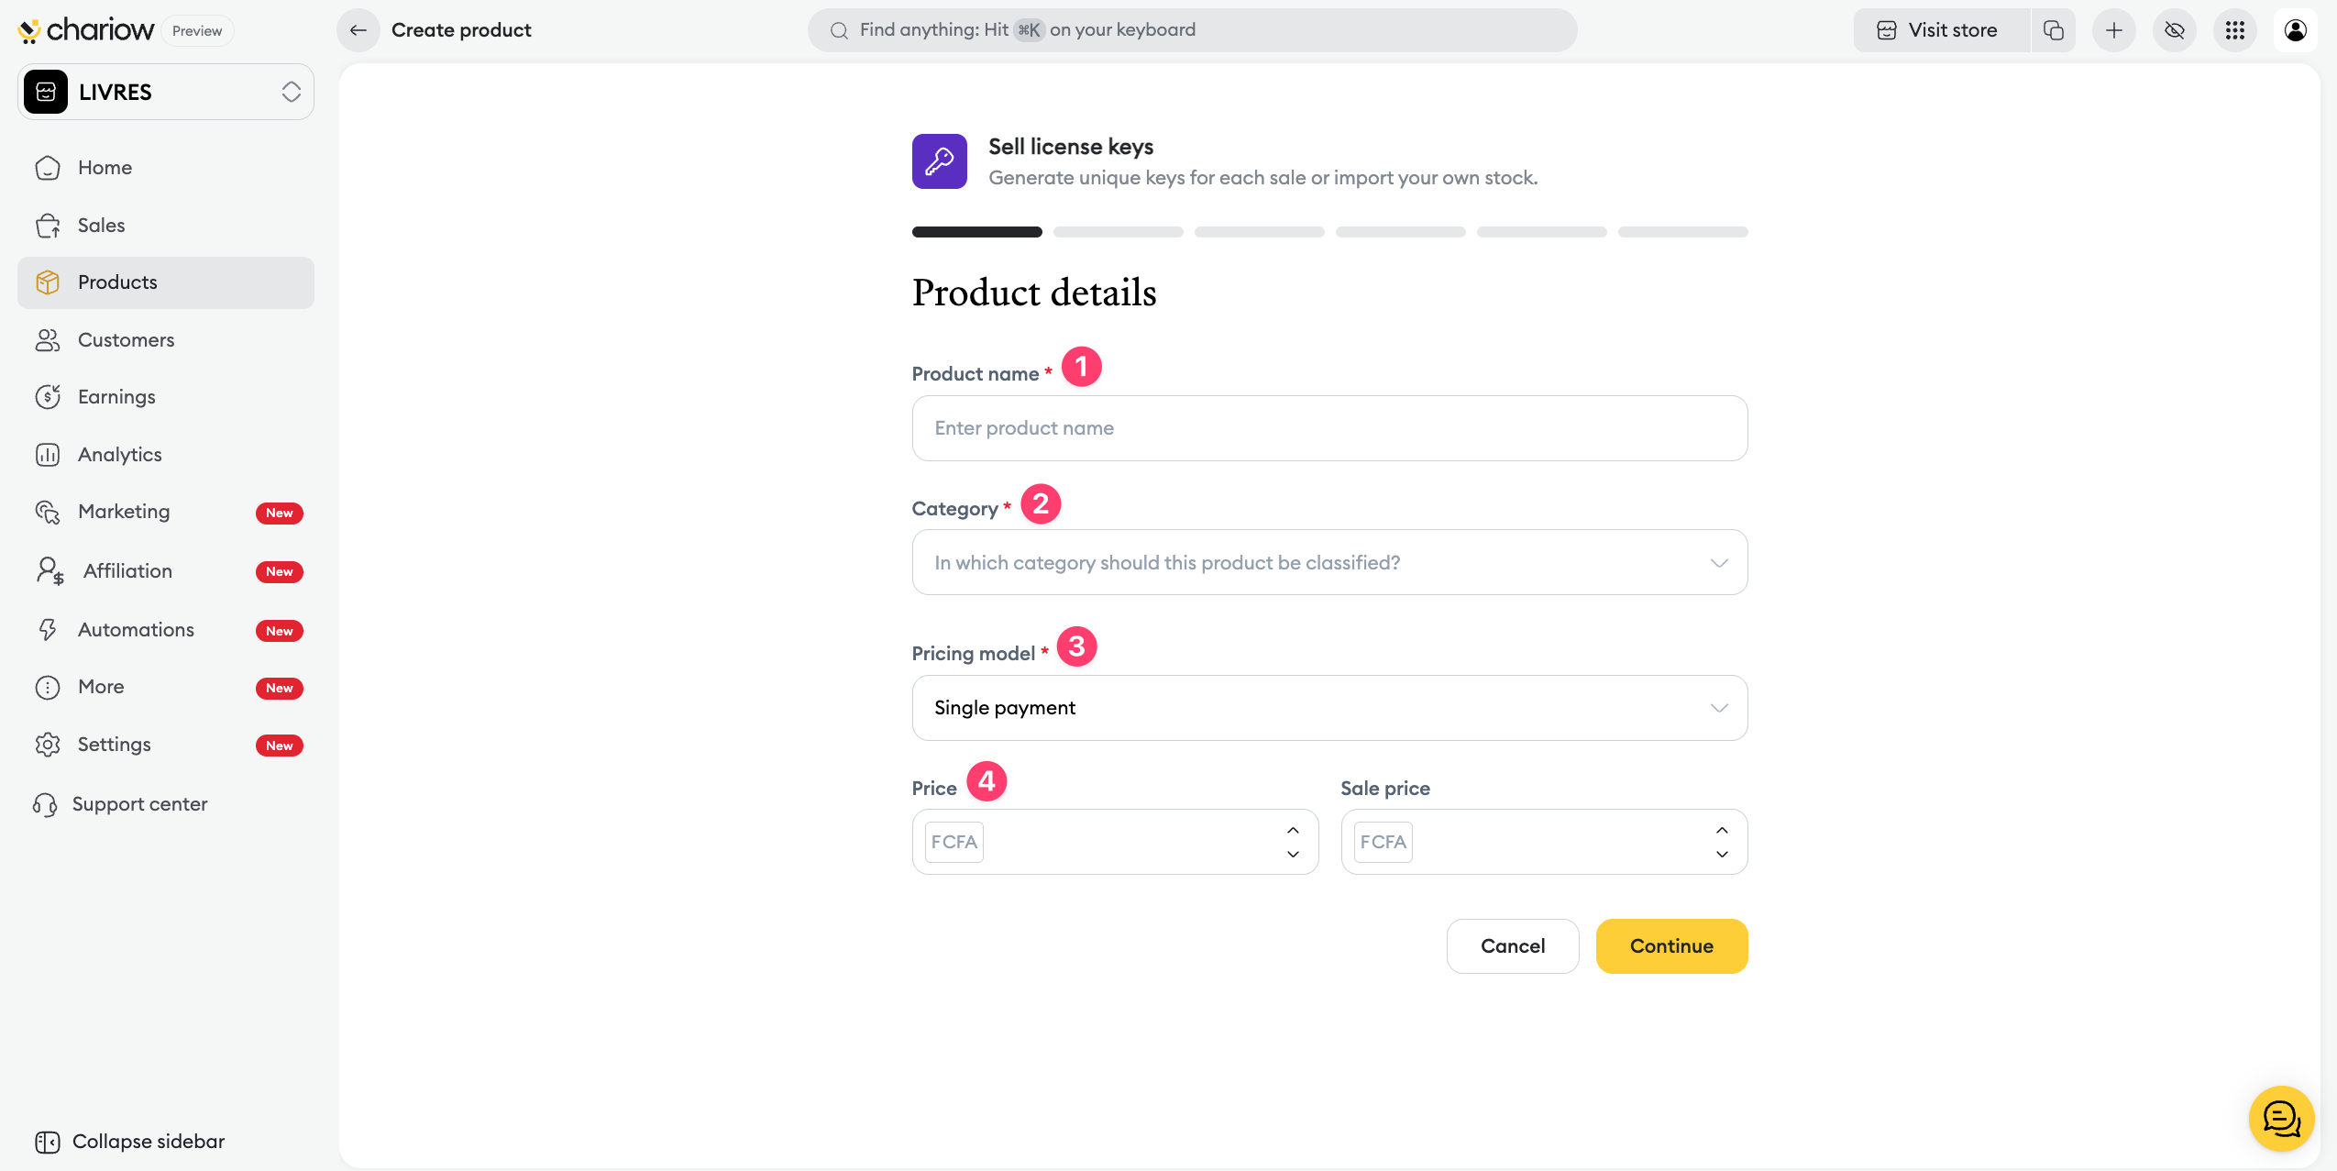Click the Cancel button
Image resolution: width=2337 pixels, height=1171 pixels.
click(x=1513, y=946)
